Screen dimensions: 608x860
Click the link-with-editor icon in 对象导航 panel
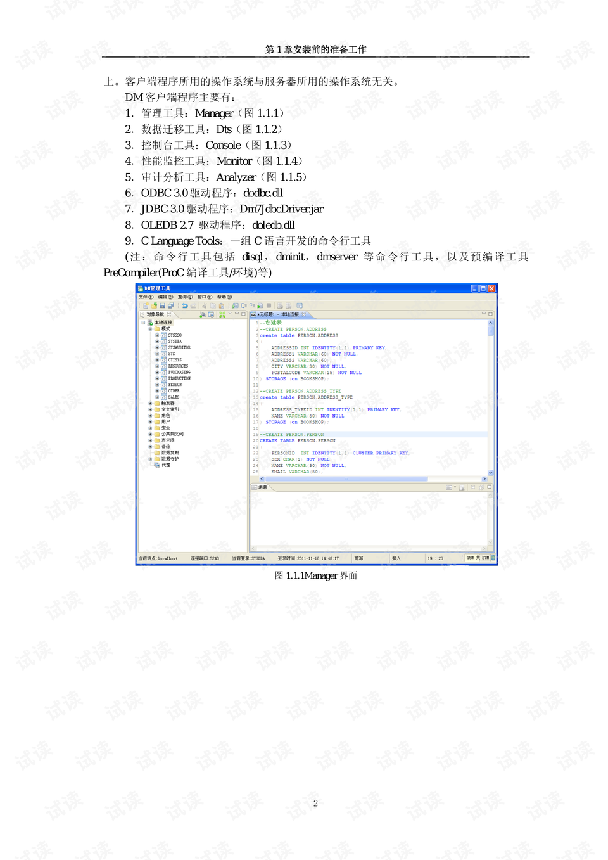tap(202, 314)
